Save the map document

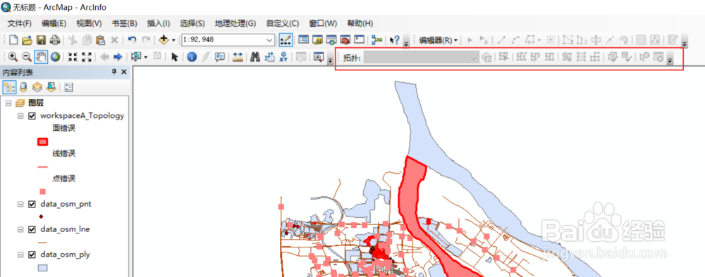tap(41, 40)
